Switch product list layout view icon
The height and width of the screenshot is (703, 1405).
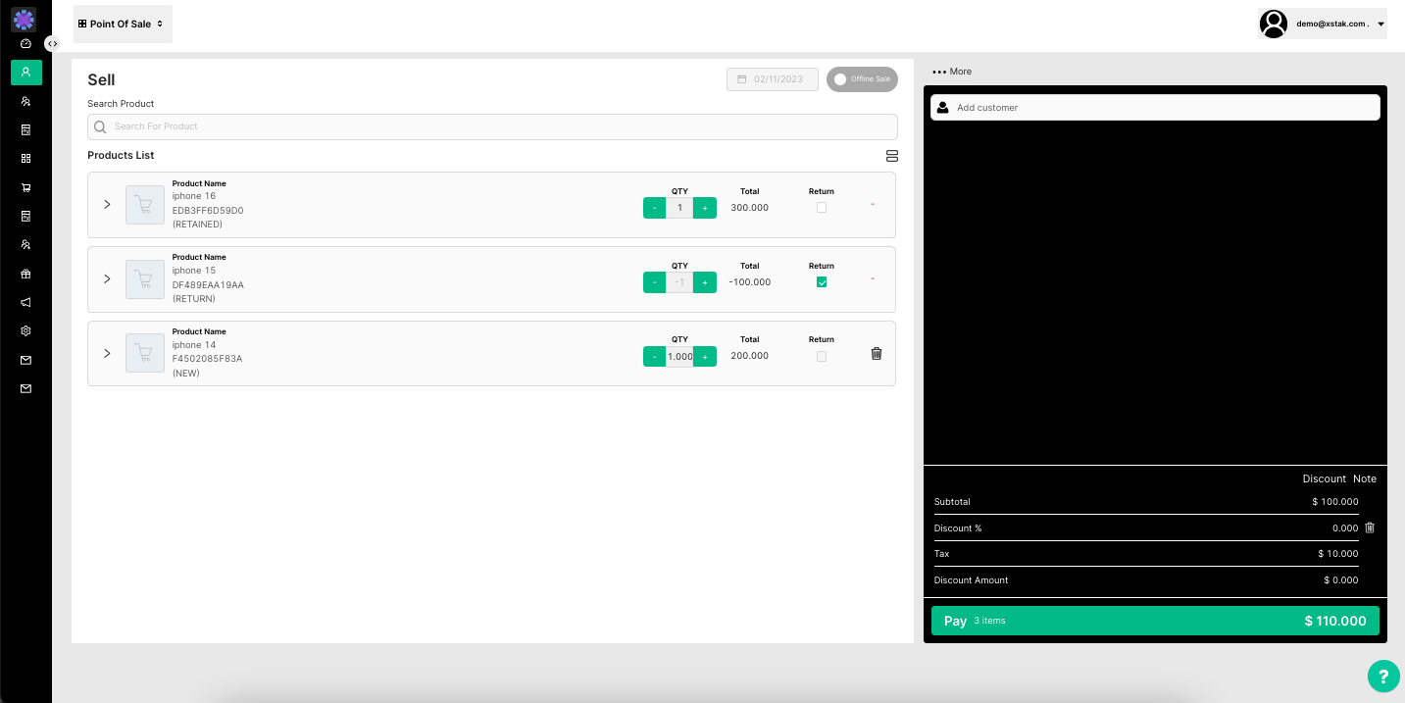(891, 156)
